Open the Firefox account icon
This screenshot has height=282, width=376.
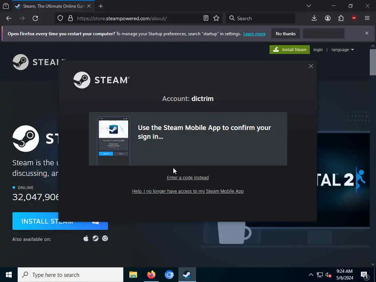click(x=328, y=18)
